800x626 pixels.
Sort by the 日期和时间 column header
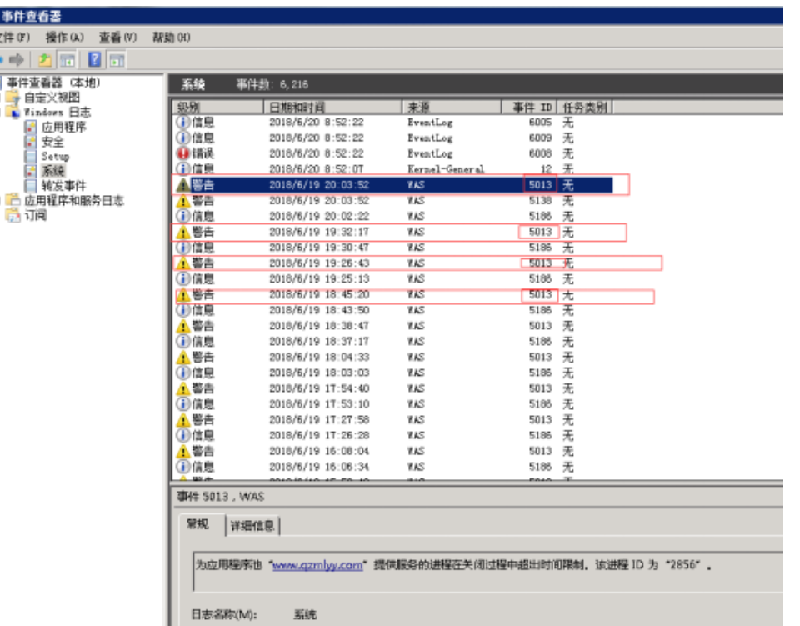[x=333, y=107]
